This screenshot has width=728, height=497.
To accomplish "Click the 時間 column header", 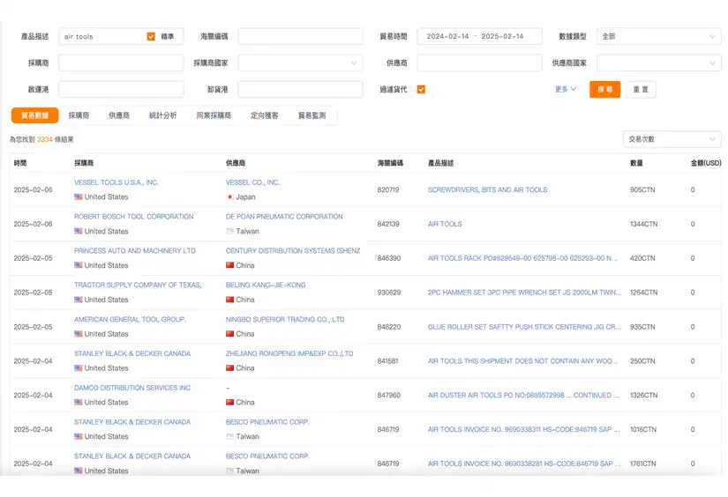I will tap(20, 163).
